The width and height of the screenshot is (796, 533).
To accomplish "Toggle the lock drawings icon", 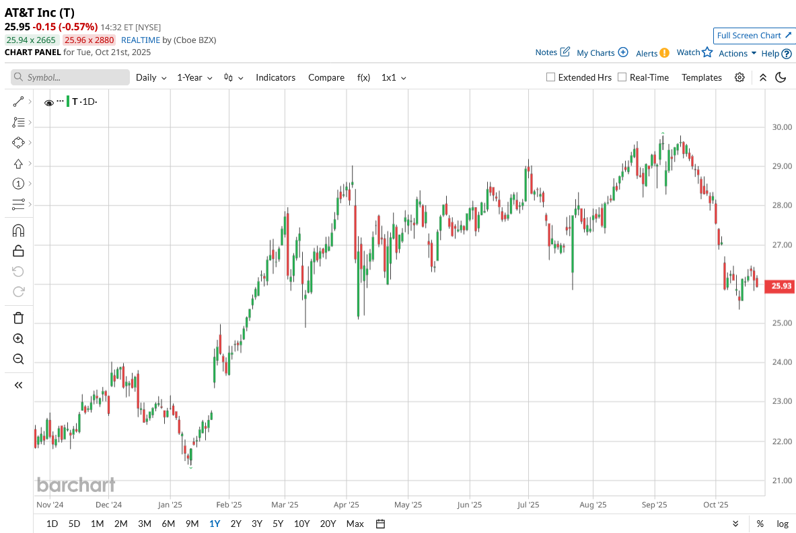I will (18, 251).
